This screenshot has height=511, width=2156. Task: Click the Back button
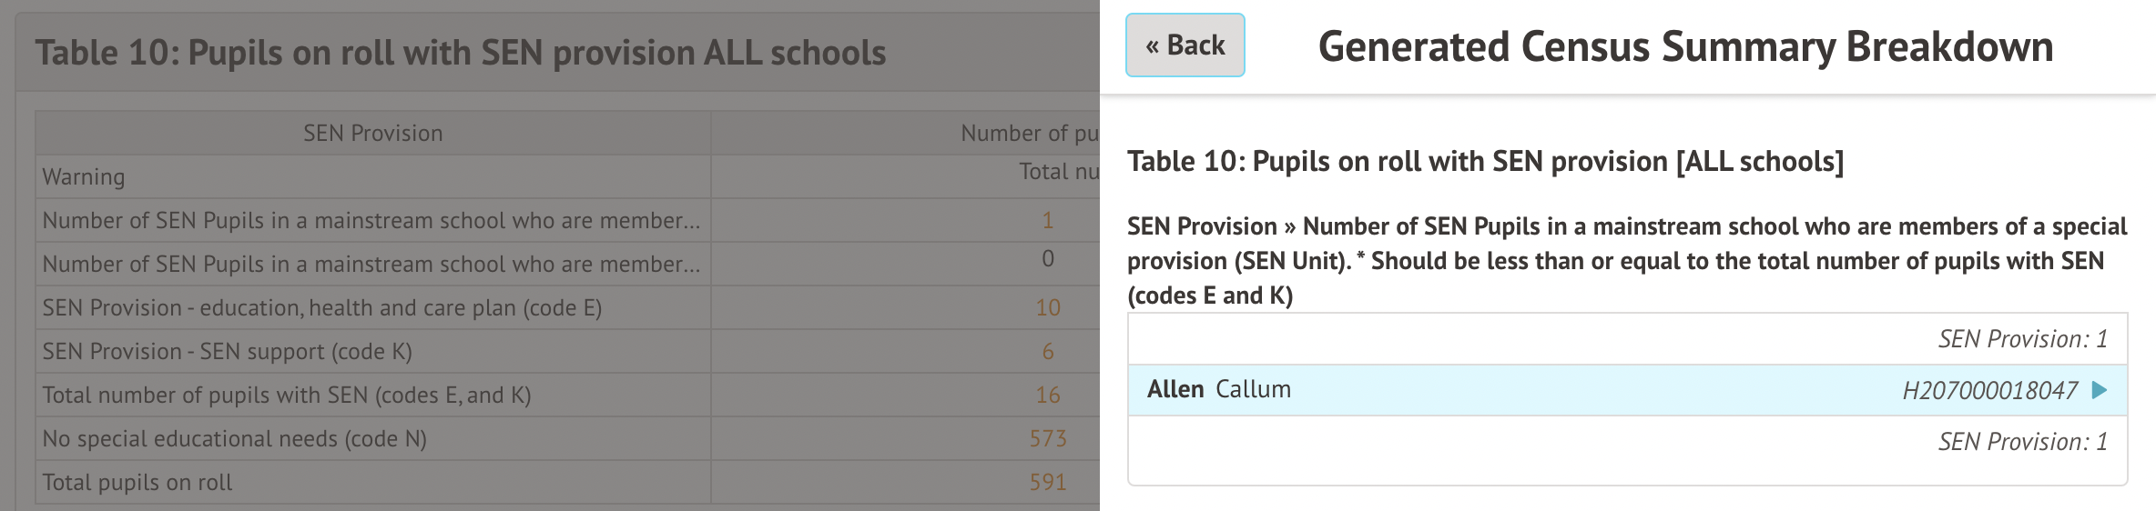click(1185, 45)
